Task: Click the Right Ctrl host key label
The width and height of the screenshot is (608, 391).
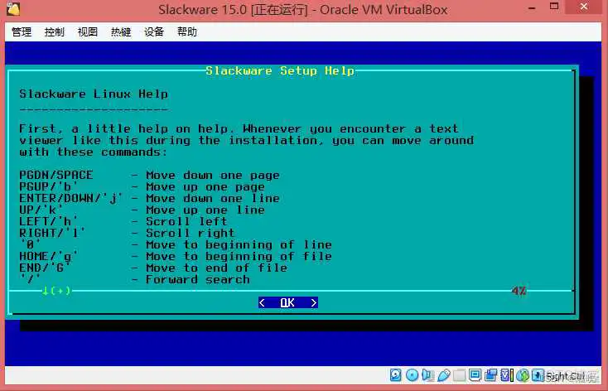Action: click(x=566, y=376)
